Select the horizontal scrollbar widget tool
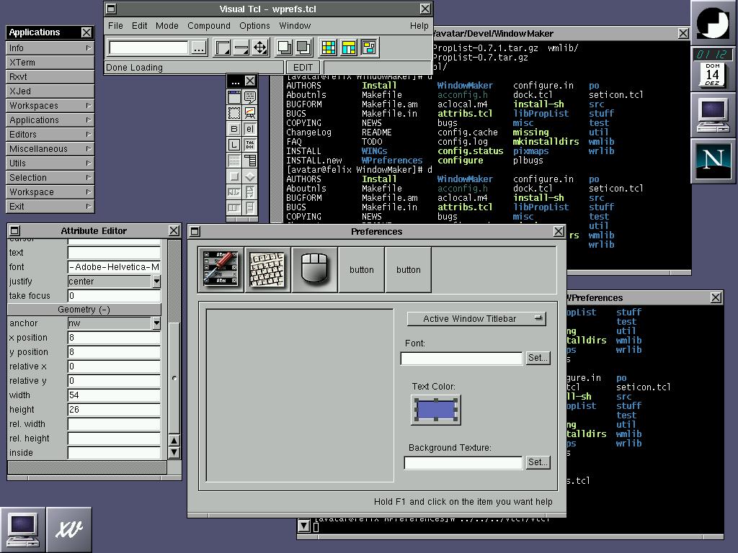This screenshot has width=738, height=553. click(234, 192)
